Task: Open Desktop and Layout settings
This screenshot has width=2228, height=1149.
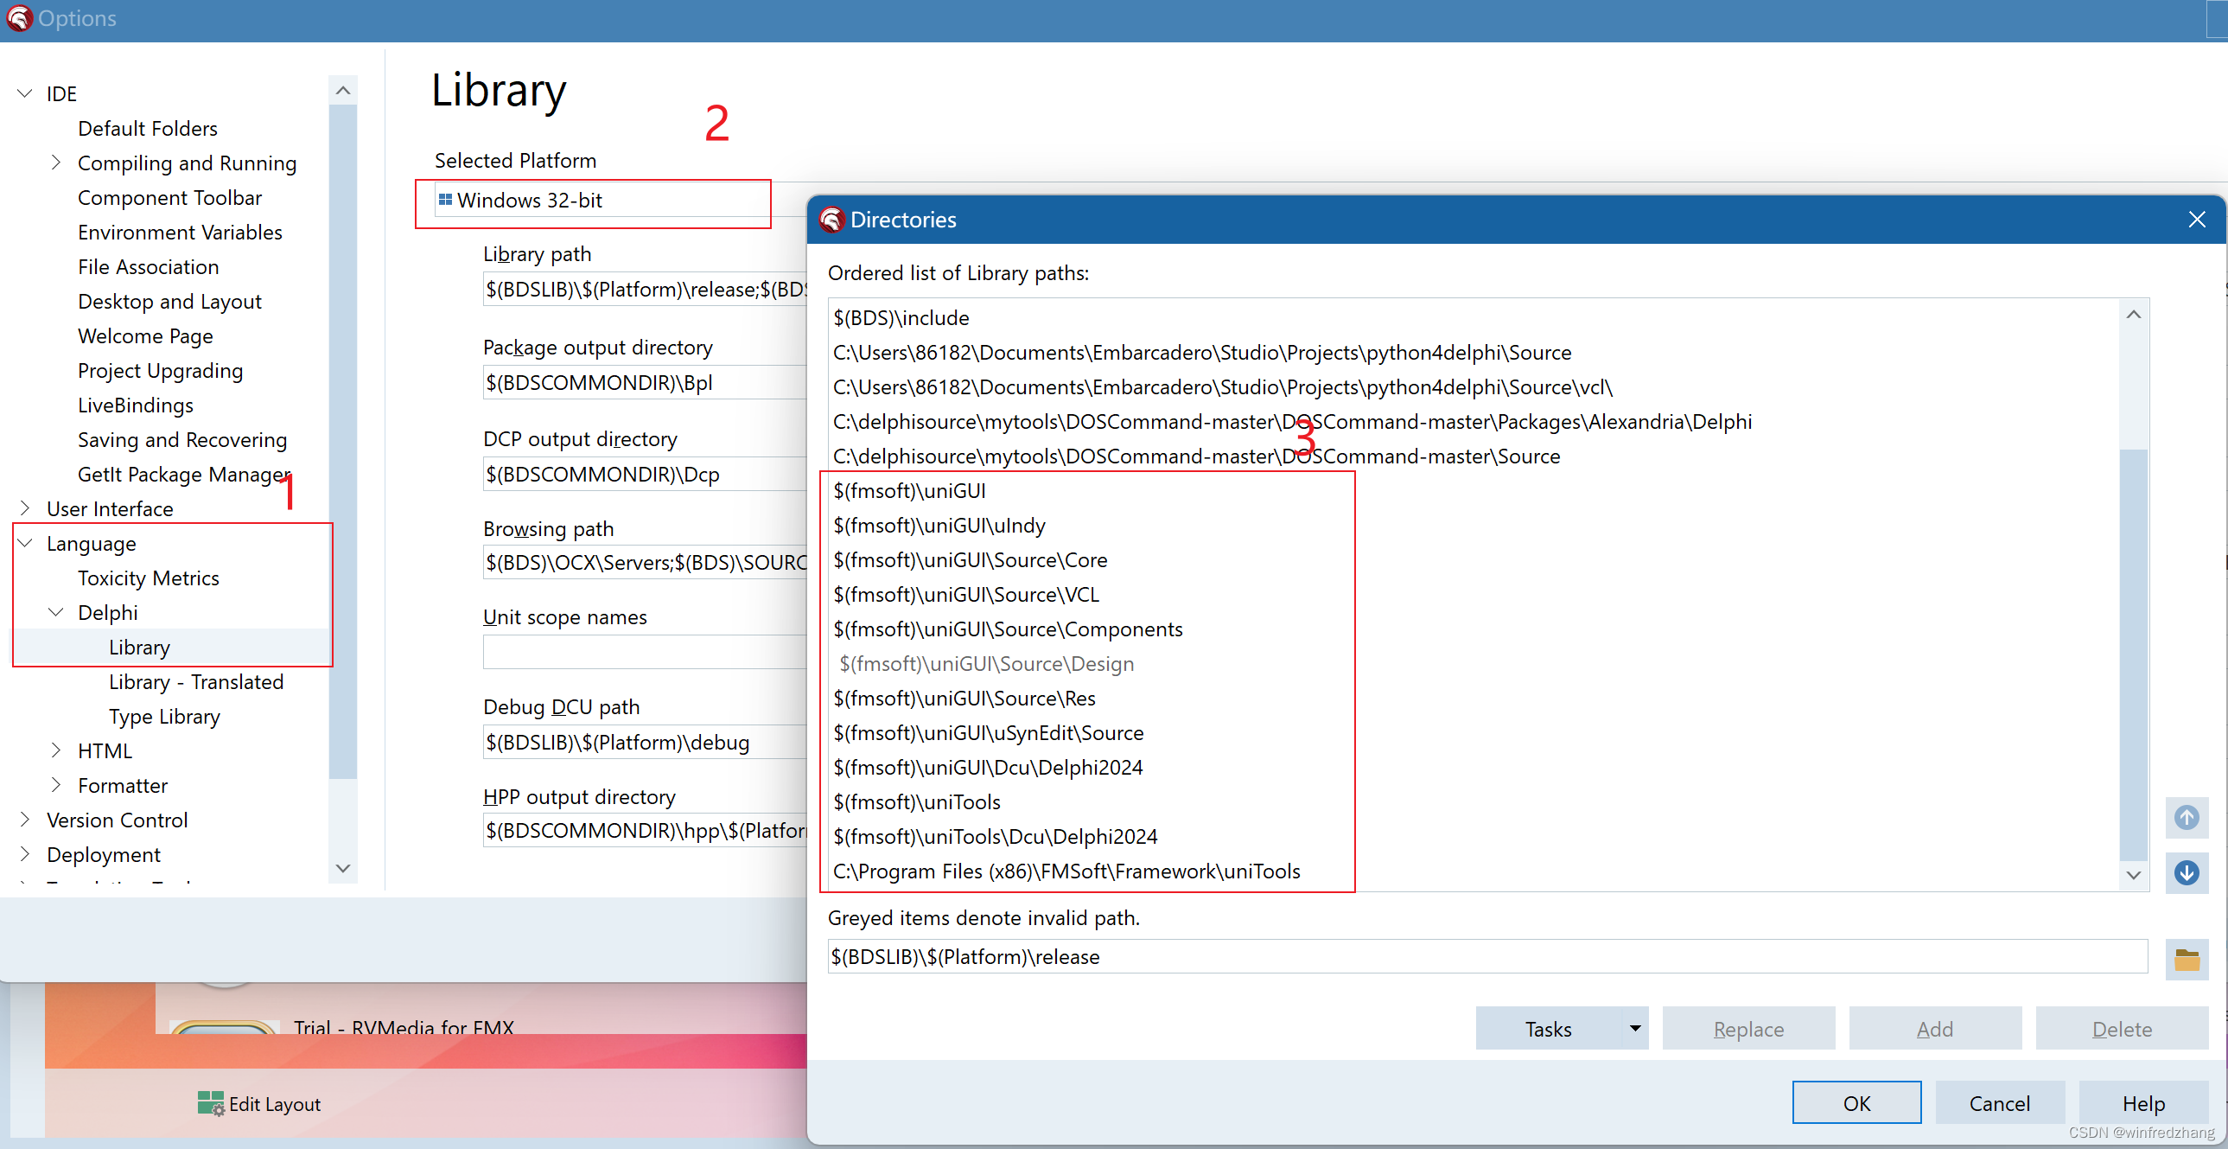Action: (x=169, y=301)
